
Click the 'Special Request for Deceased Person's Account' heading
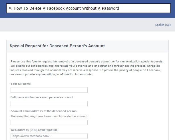coord(57,46)
